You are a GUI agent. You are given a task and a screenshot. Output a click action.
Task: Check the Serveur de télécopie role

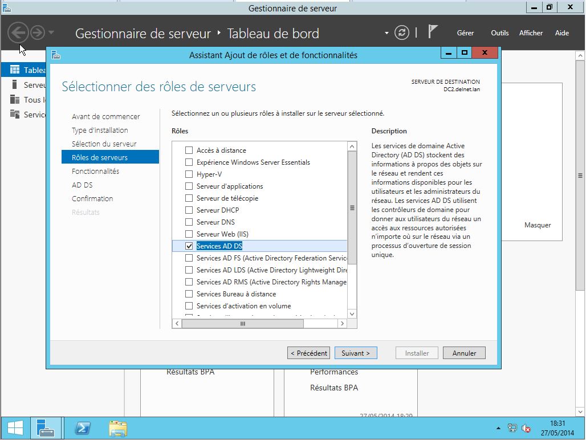pos(189,198)
